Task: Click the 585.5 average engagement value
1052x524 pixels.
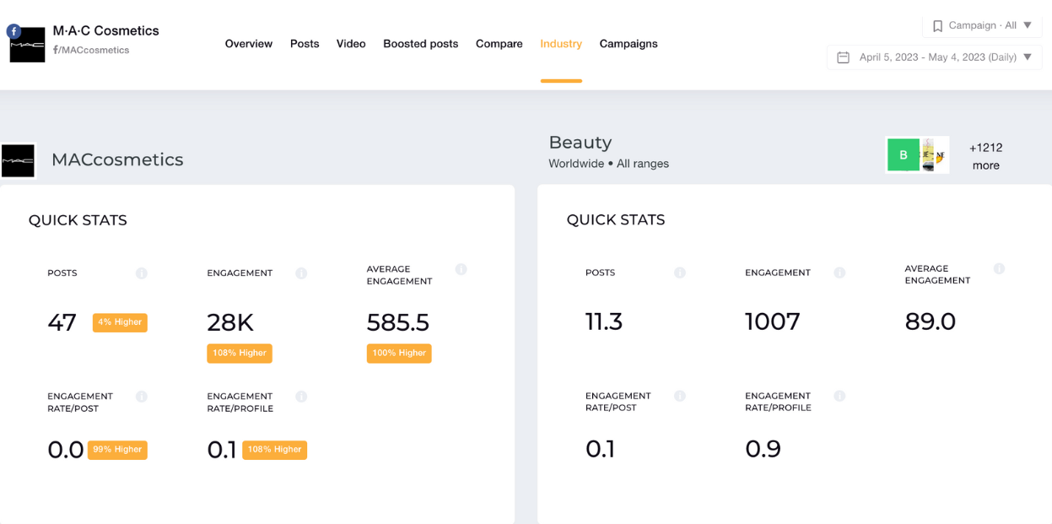Action: (398, 322)
